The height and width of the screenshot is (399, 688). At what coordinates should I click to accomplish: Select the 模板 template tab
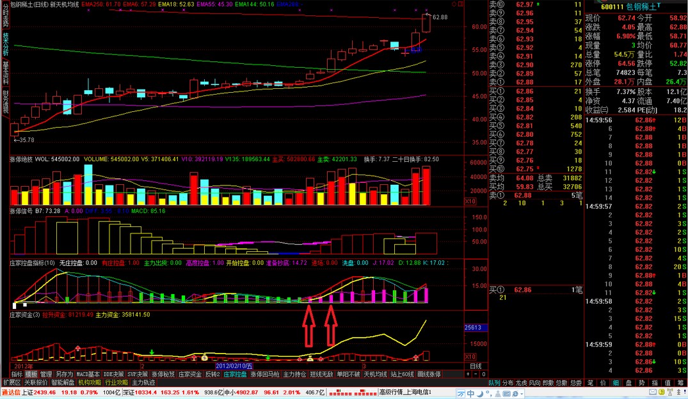pos(31,375)
